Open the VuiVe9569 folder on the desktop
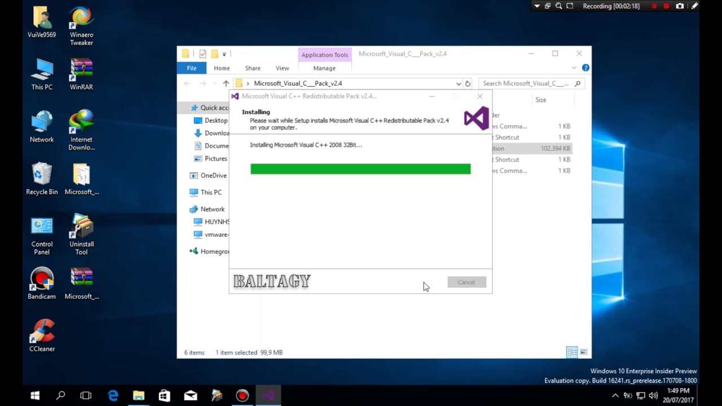The height and width of the screenshot is (406, 722). click(x=42, y=22)
